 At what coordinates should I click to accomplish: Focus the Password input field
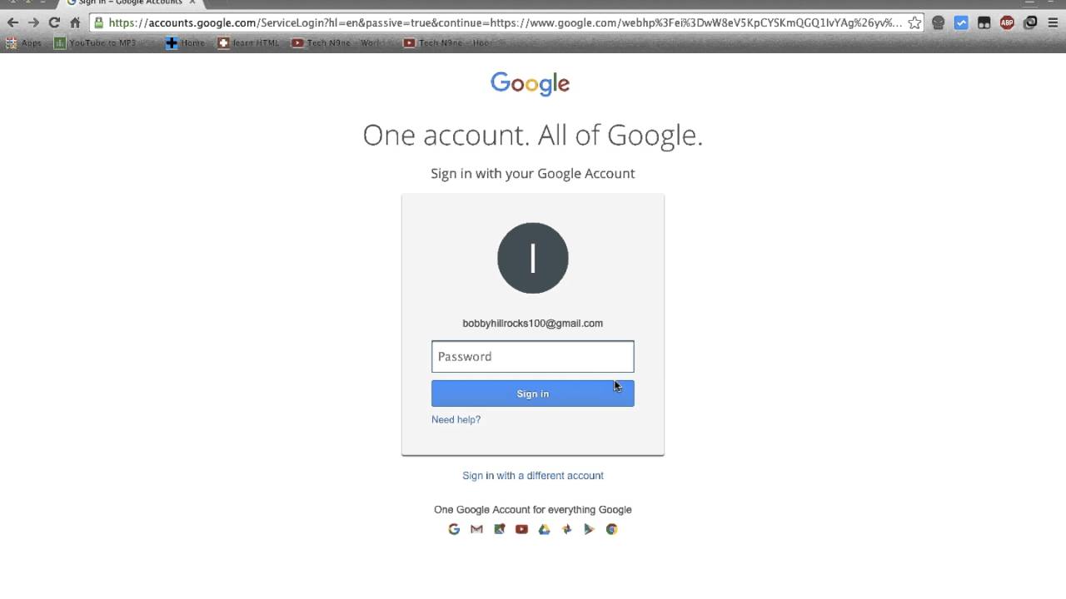(533, 356)
